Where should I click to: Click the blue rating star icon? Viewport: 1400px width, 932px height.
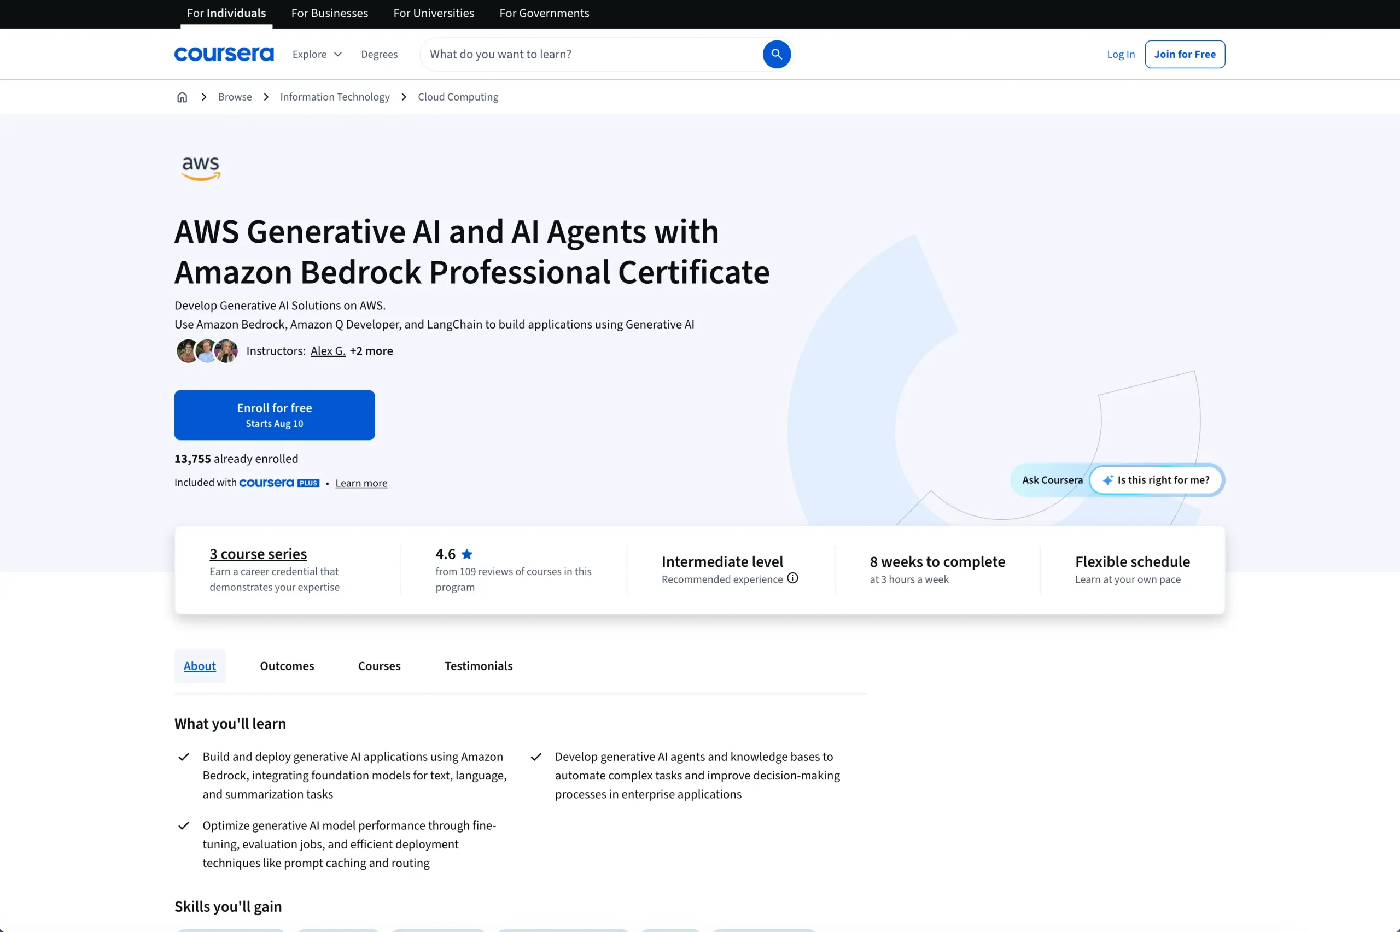[467, 554]
